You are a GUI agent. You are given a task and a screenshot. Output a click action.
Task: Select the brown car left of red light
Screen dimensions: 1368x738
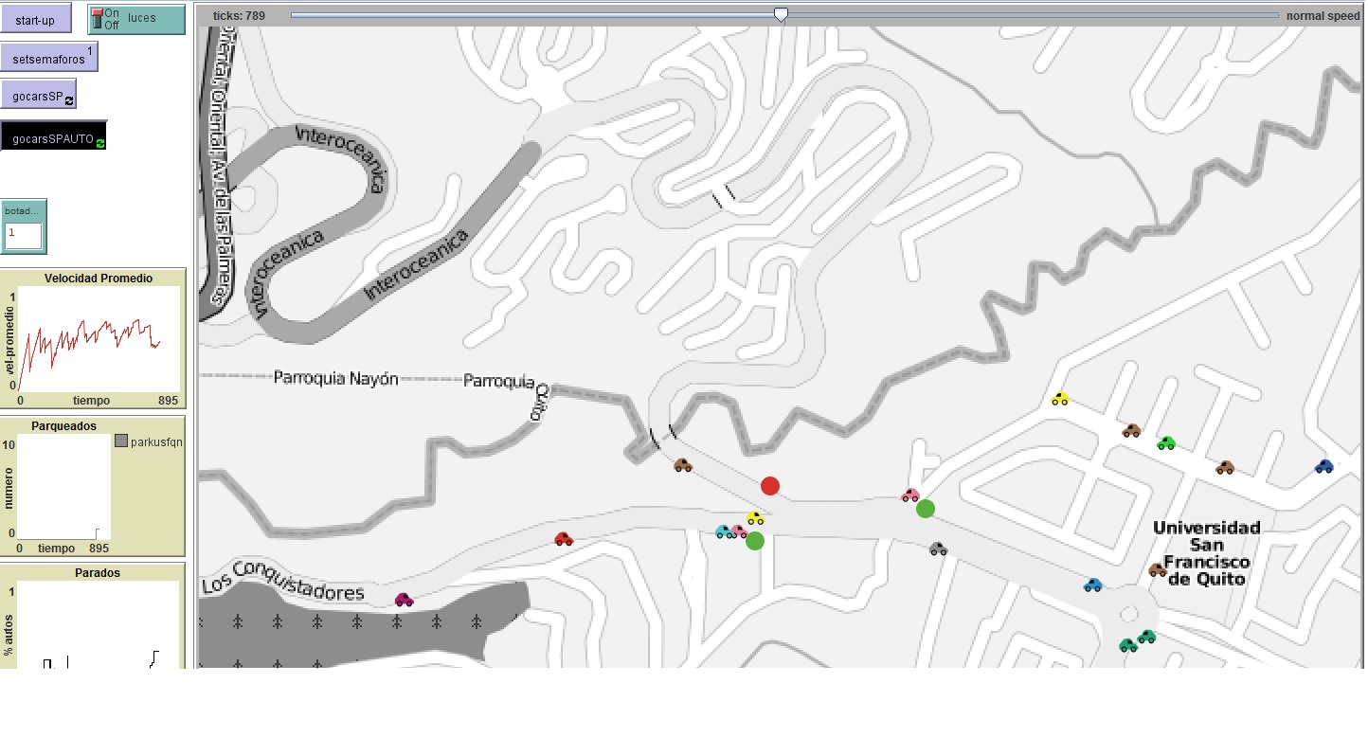pos(683,465)
